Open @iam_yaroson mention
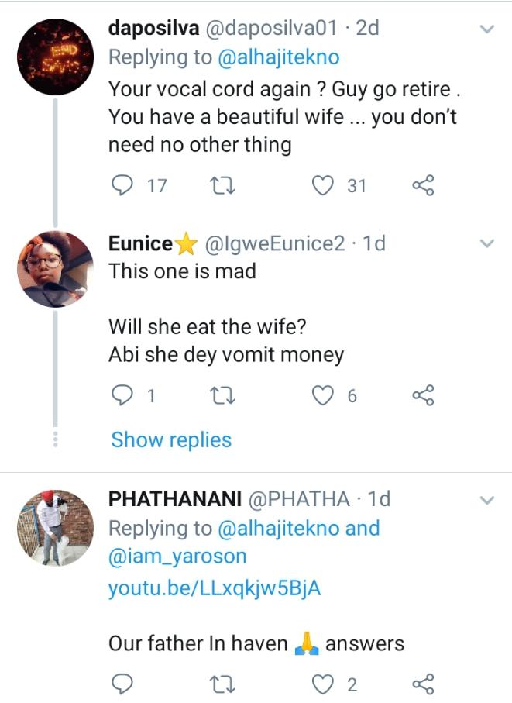Viewport: 512px width, 703px height. (x=177, y=557)
